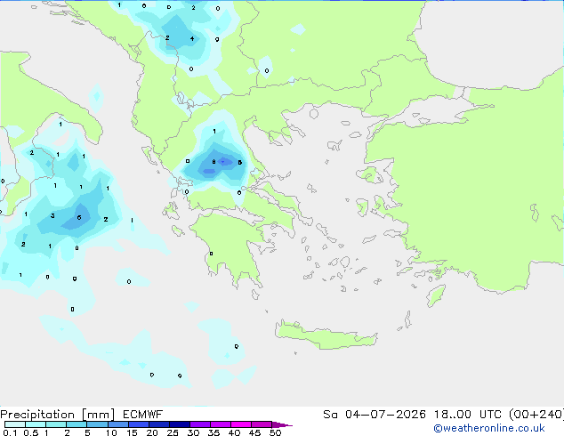
Task: Click the legend tick label '10'
Action: click(x=111, y=432)
